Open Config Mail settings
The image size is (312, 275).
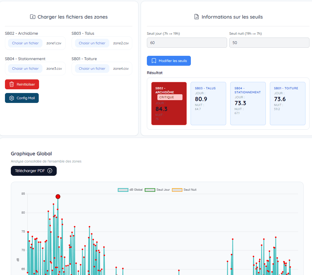[x=22, y=98]
